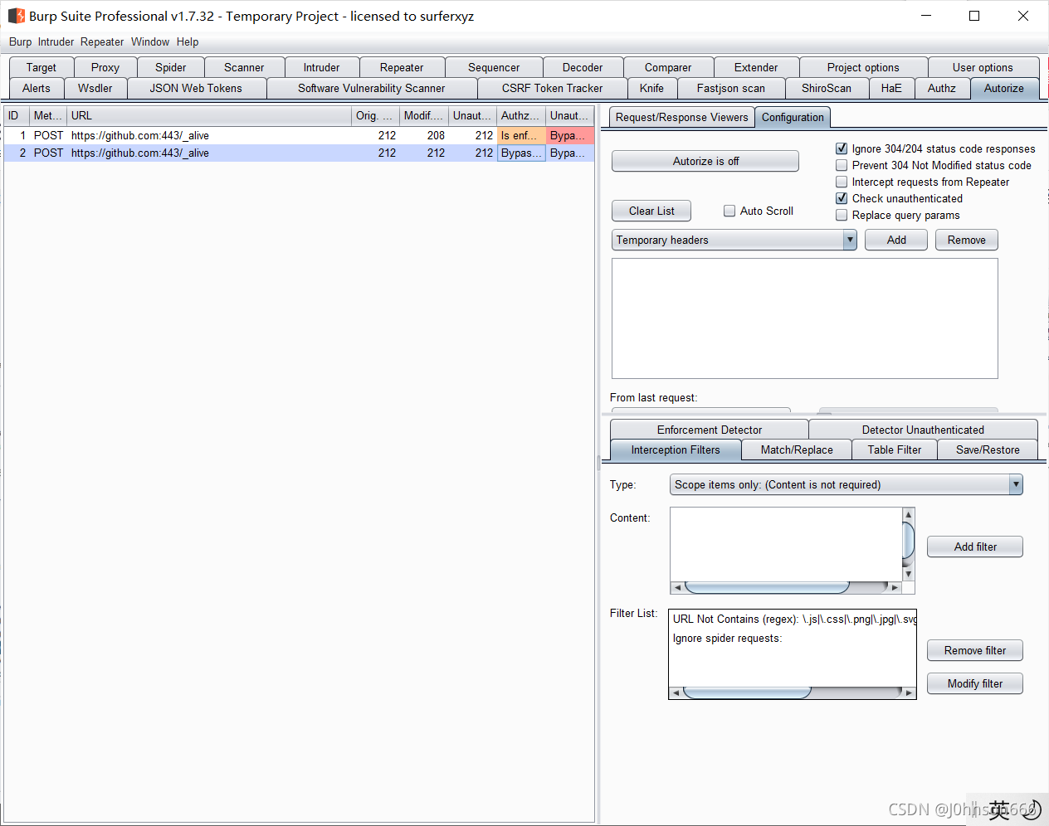Switch to the Scanner tab
Image resolution: width=1049 pixels, height=826 pixels.
coord(244,67)
